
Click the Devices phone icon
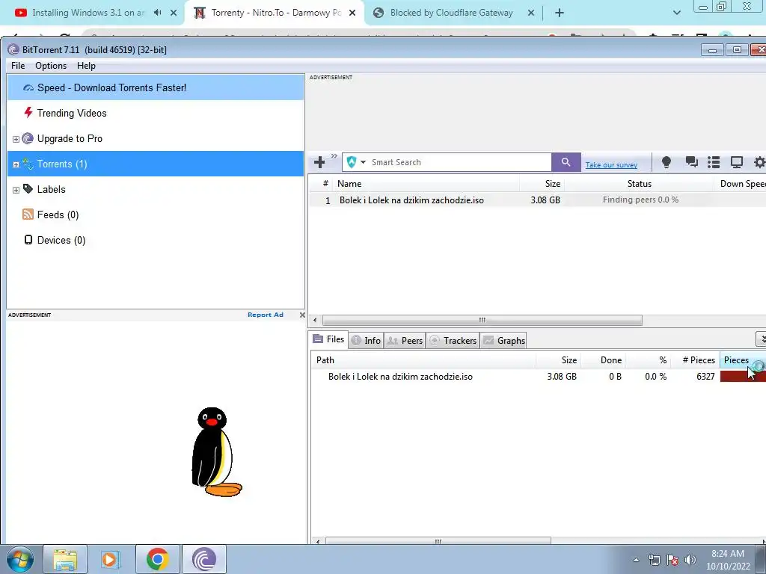click(28, 240)
